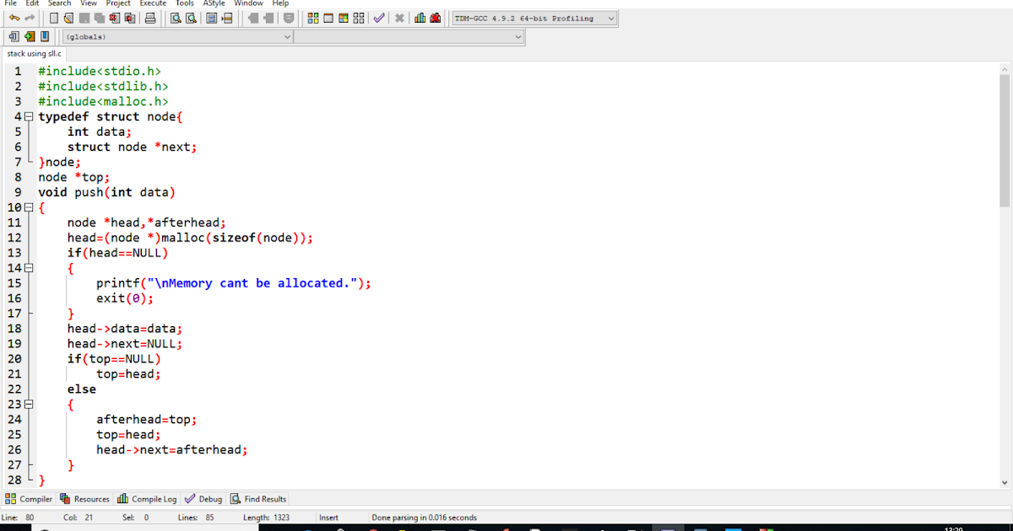Click the Stop Execution X icon
This screenshot has width=1013, height=531.
398,18
